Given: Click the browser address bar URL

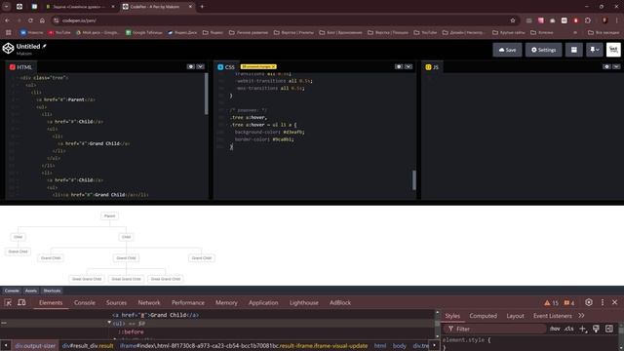Looking at the screenshot, I should point(79,20).
